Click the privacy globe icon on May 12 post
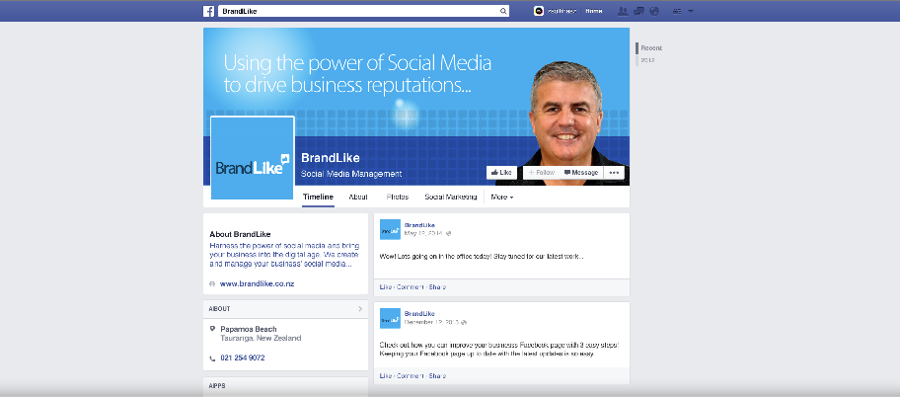Viewport: 900px width, 397px height. click(449, 233)
